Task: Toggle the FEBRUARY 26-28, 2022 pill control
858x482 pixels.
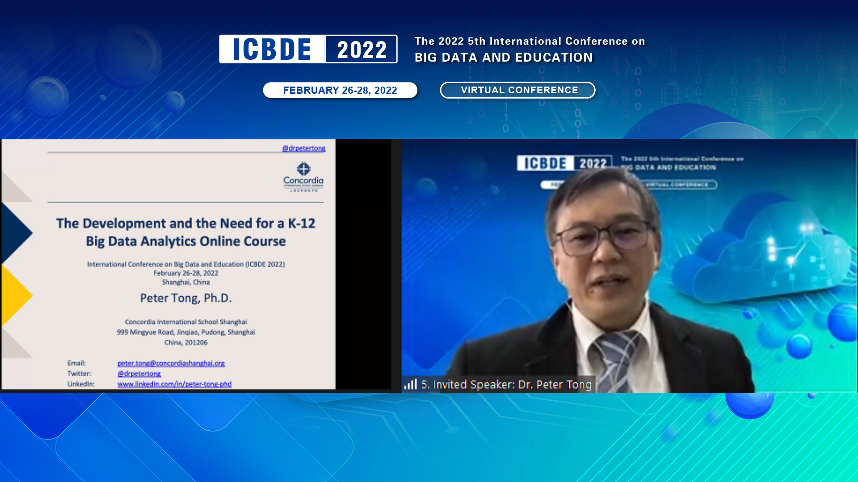Action: click(x=340, y=90)
